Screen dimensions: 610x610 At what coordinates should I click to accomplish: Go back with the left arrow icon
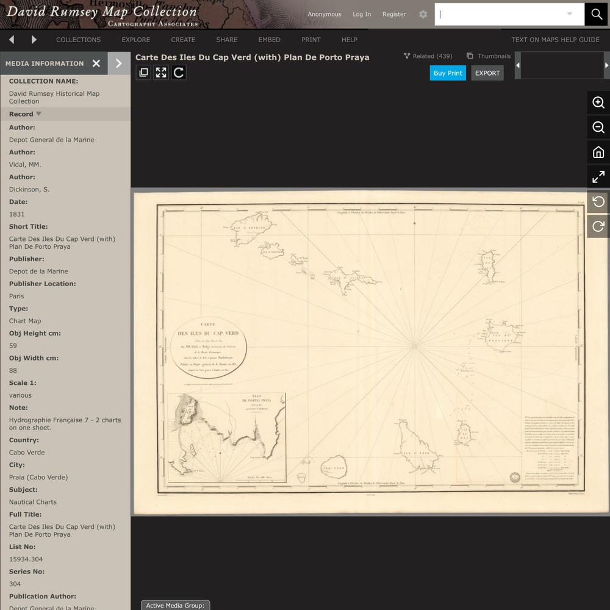12,40
